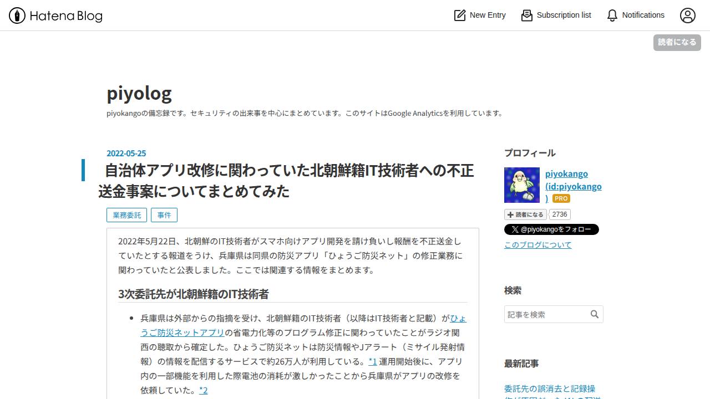Click sidebar 読者になる subscribe button with plus

pos(525,214)
